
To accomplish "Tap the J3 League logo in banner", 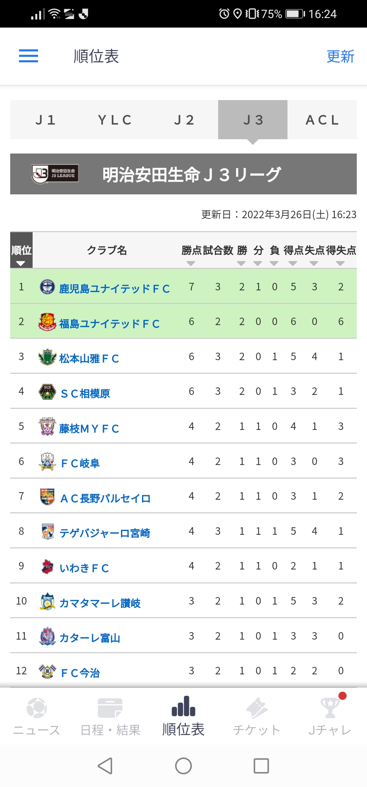I will coord(55,174).
